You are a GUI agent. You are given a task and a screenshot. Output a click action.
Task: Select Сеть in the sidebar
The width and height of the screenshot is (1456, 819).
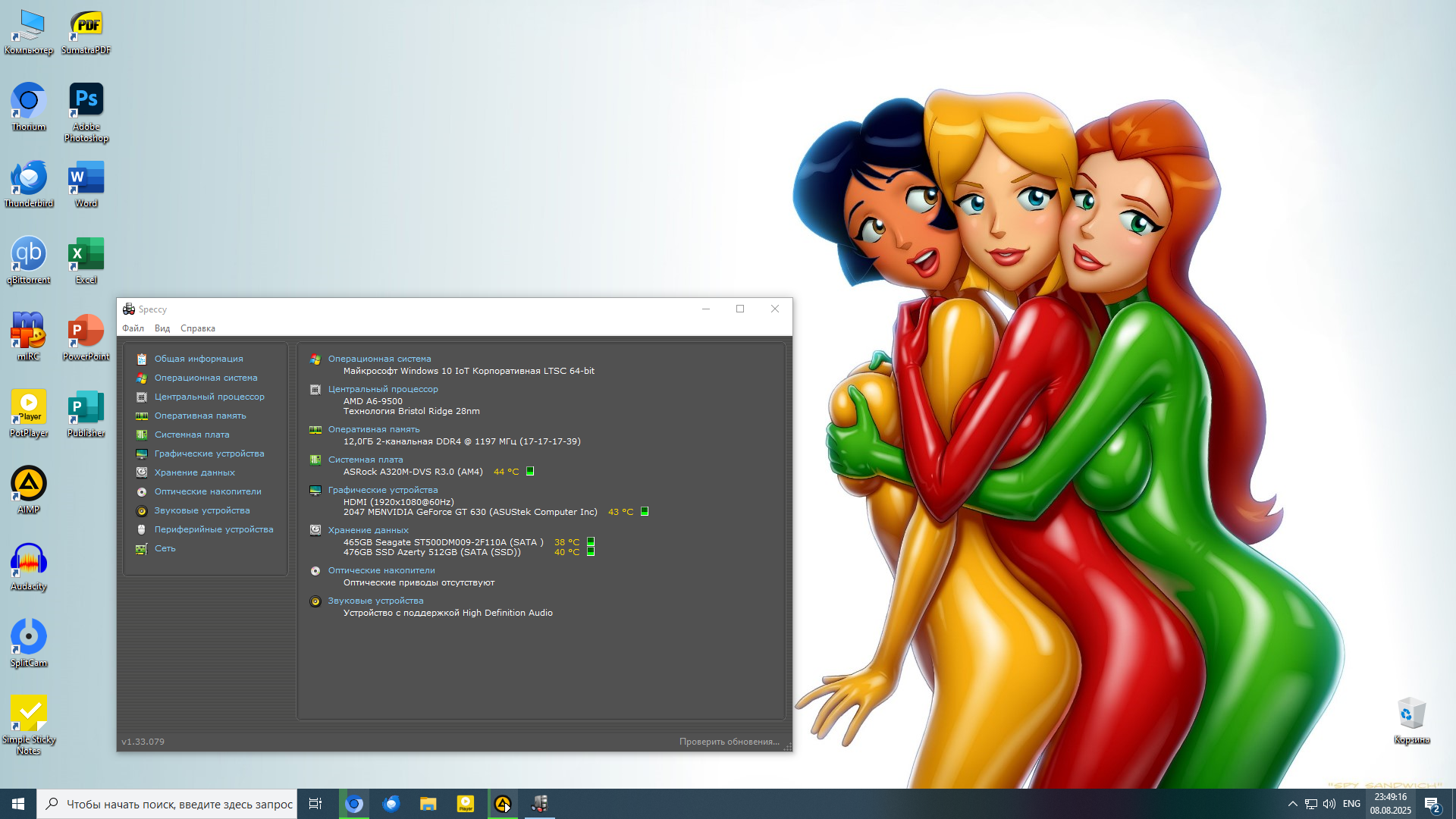pyautogui.click(x=165, y=548)
